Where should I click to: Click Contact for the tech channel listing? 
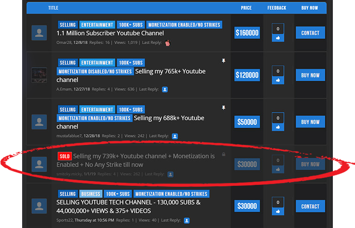pyautogui.click(x=310, y=206)
